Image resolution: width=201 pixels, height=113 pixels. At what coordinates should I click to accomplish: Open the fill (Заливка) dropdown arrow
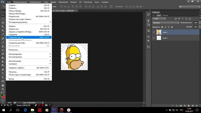[x=199, y=27]
